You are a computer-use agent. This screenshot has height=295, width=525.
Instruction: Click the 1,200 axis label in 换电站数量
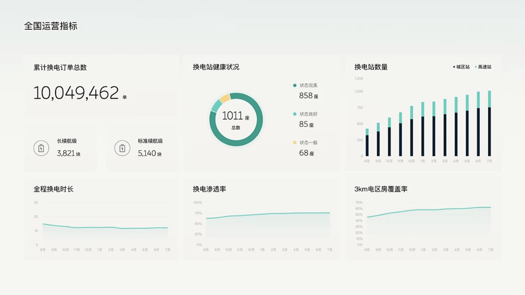[359, 79]
